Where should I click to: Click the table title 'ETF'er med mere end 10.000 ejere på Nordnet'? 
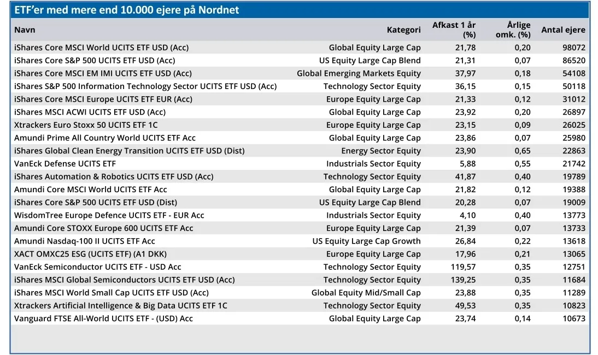click(x=127, y=10)
